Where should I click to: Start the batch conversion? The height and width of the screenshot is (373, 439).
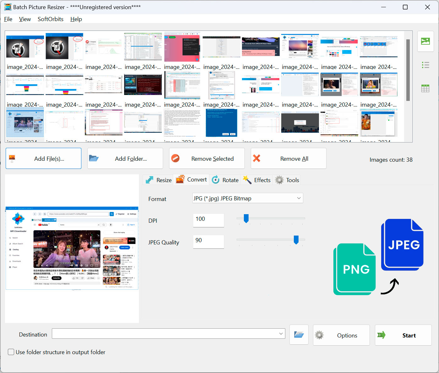tap(403, 335)
